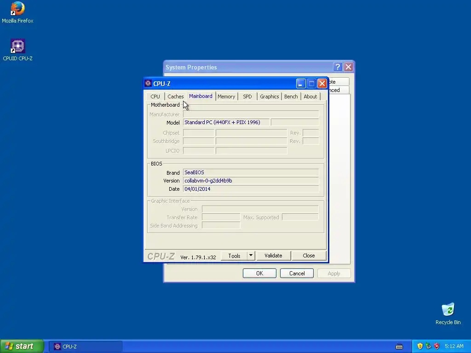471x353 pixels.
Task: Click the Close button in CPU-Z
Action: click(309, 256)
